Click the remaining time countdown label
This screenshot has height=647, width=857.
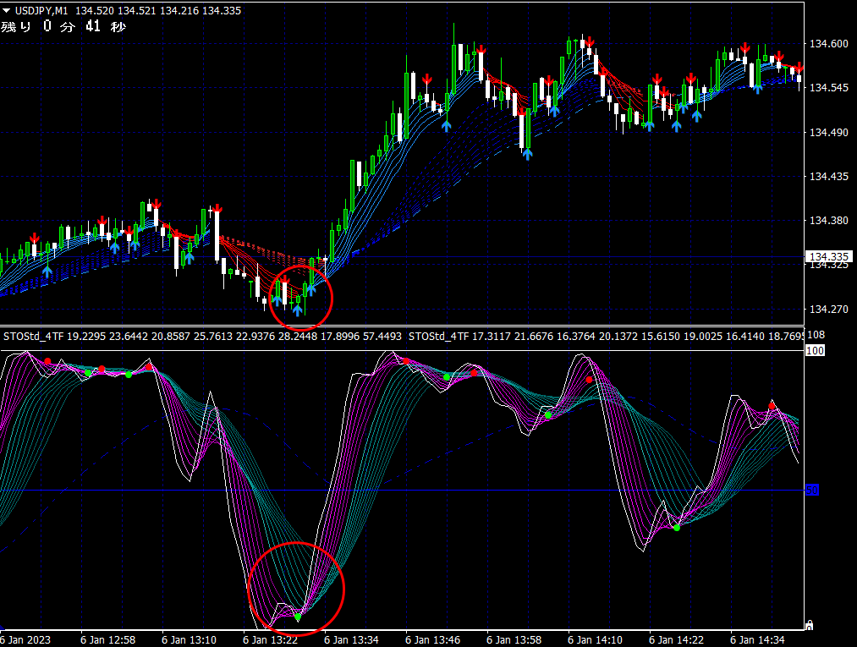coord(63,26)
